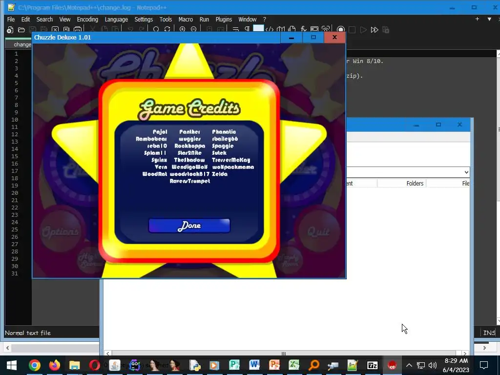Screen dimensions: 500x375
Task: Show hidden tray icons chevron
Action: click(x=409, y=365)
